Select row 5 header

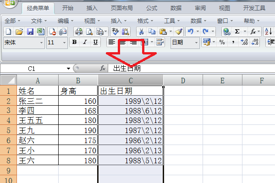[x=8, y=130]
